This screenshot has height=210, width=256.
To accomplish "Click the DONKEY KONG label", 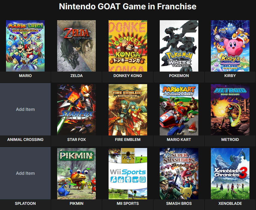I will (x=128, y=76).
